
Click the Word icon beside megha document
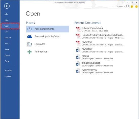78,57
